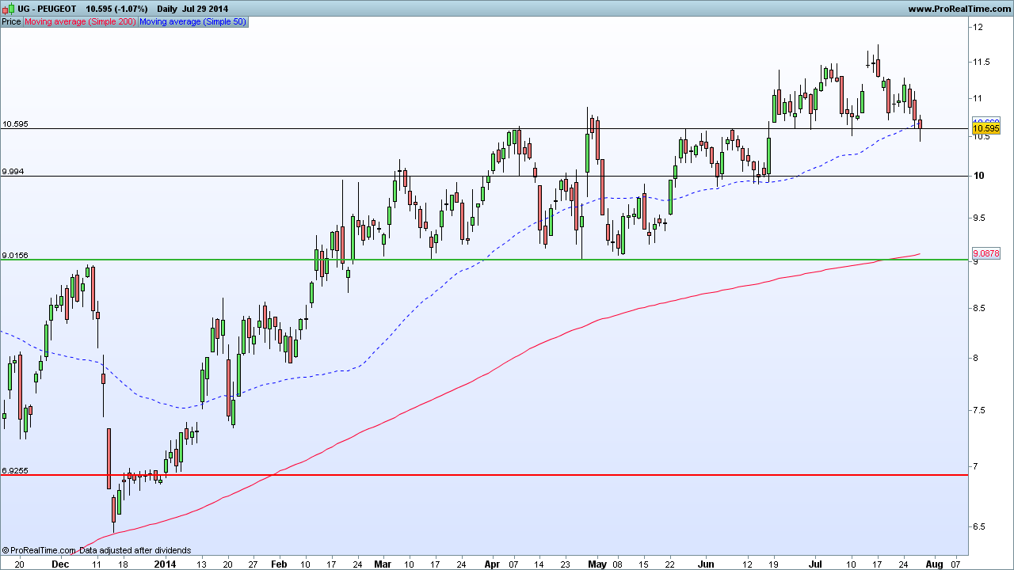
Task: Click the © ProRealTime.com copyright link
Action: 42,550
